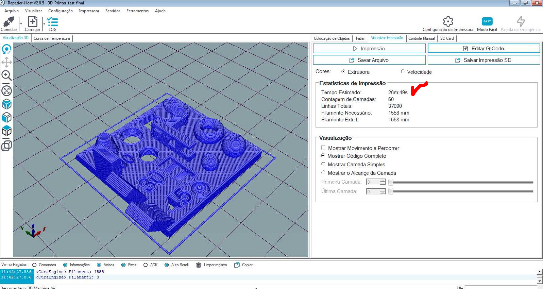Open the Ferramentas menu
543x289 pixels.
[137, 11]
